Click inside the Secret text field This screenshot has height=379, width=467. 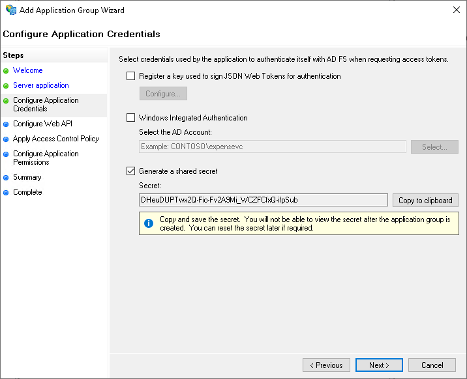point(264,200)
